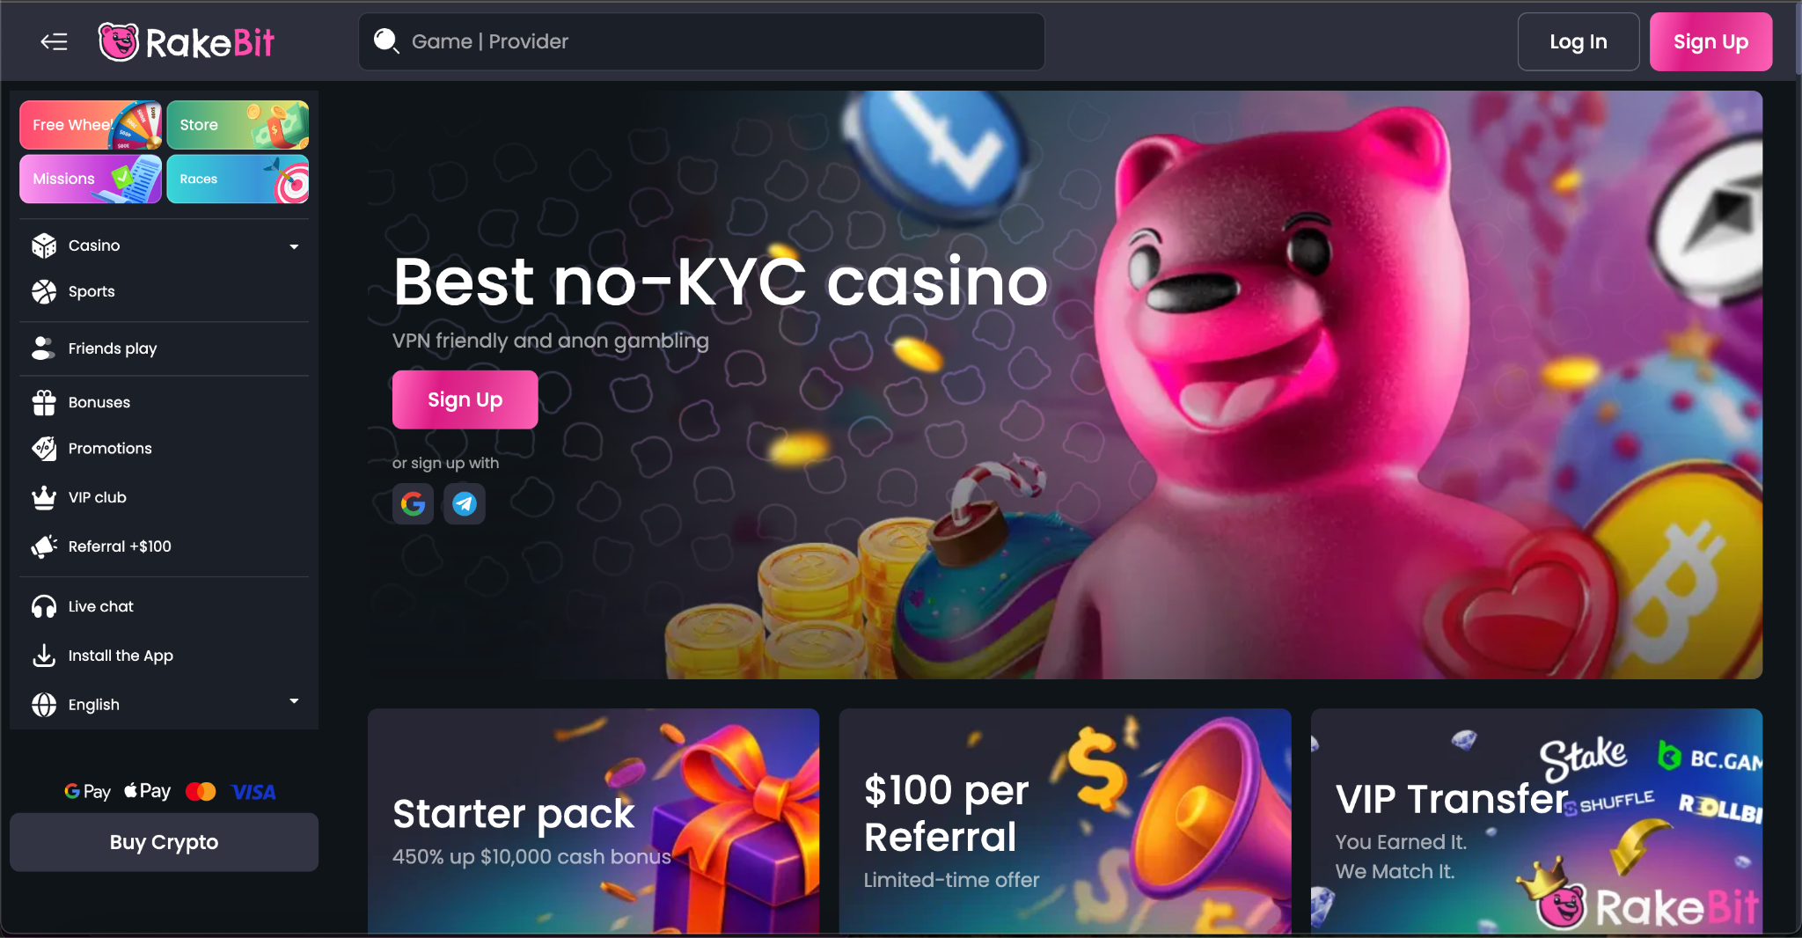Open the Bonuses gift icon

point(44,402)
